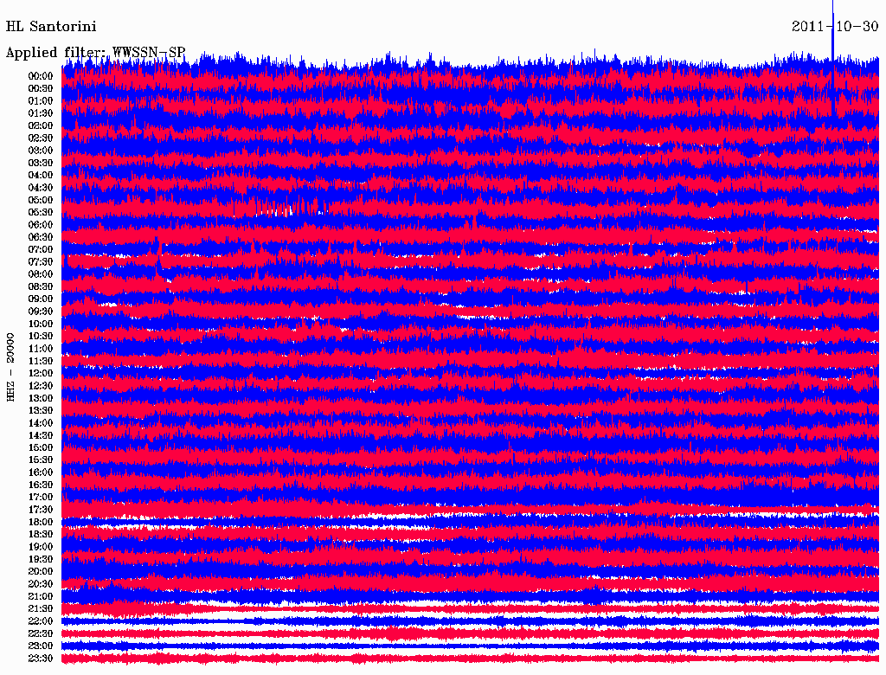Select the 17:30 time row label
This screenshot has width=886, height=675.
click(41, 510)
